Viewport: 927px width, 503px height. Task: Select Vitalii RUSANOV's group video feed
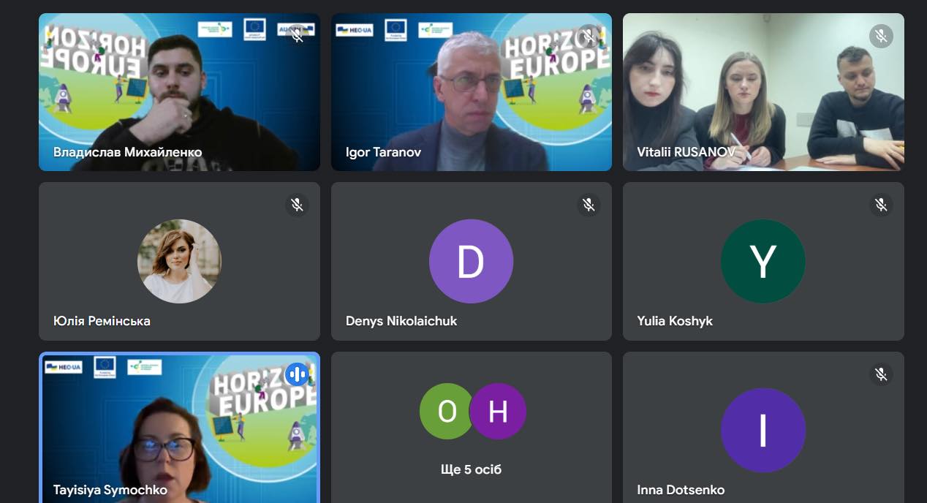coord(763,92)
